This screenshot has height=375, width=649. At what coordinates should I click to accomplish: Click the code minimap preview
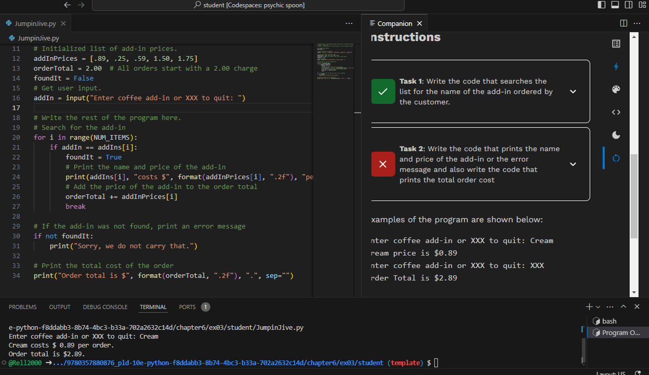336,62
